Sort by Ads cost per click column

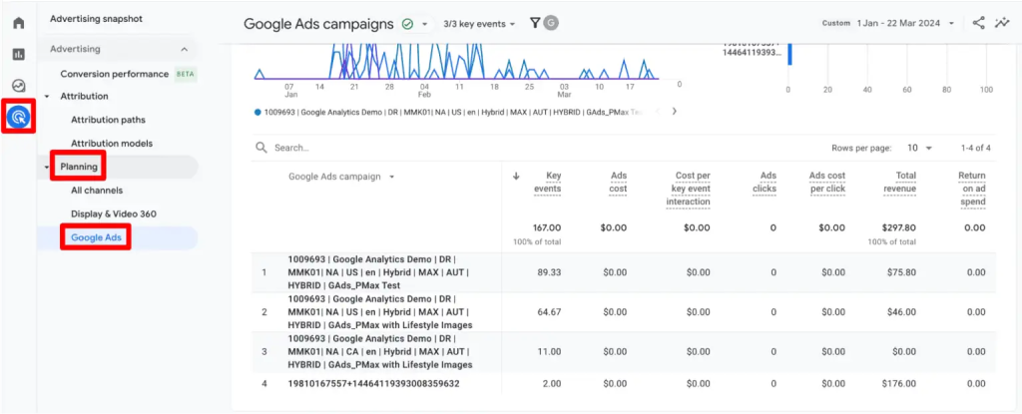coord(826,183)
